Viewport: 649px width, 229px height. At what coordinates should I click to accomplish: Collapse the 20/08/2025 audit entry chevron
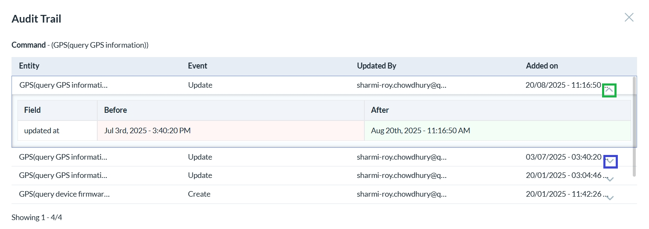609,90
